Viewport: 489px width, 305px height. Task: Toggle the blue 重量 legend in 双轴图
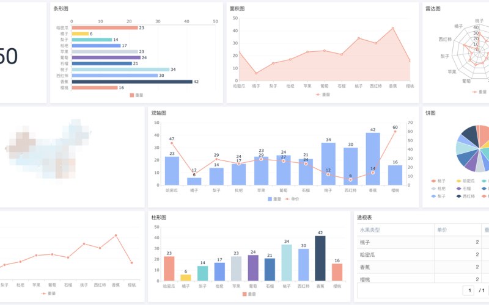tap(274, 199)
